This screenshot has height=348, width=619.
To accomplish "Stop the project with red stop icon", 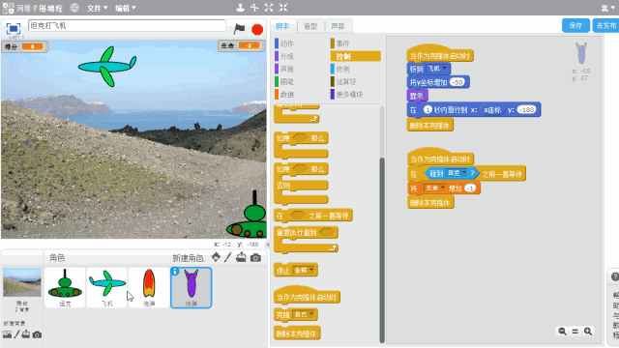I will [257, 30].
